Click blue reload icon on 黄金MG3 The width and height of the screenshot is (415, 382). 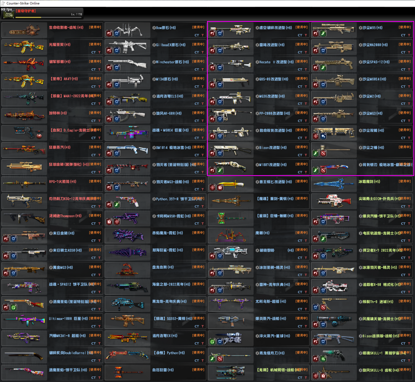[x=13, y=273]
